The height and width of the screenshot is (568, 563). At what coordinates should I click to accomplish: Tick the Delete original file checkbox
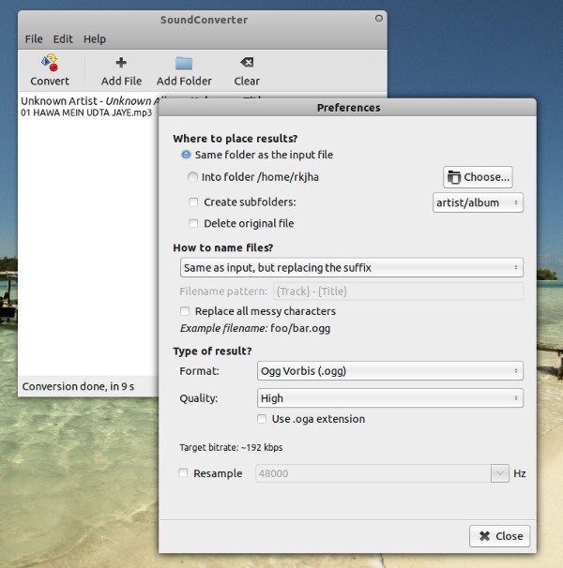[x=193, y=224]
